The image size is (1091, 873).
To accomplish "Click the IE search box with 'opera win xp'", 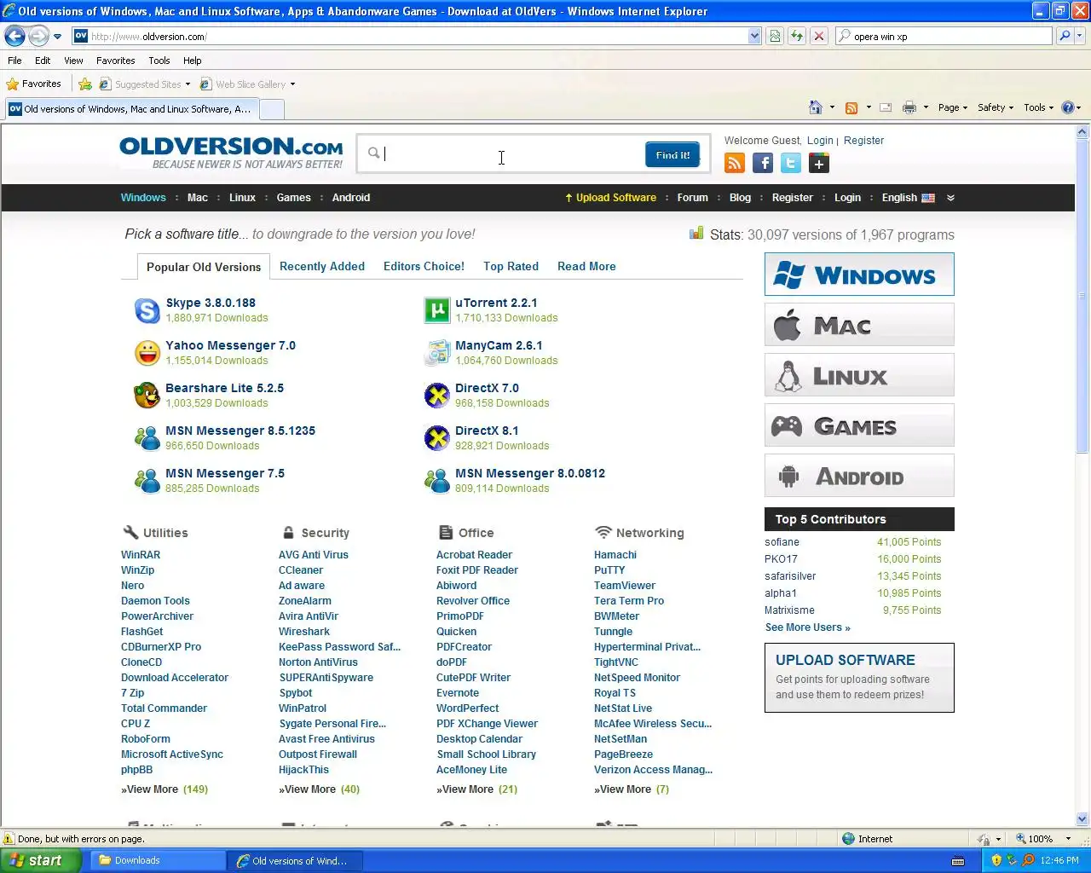I will tap(944, 36).
